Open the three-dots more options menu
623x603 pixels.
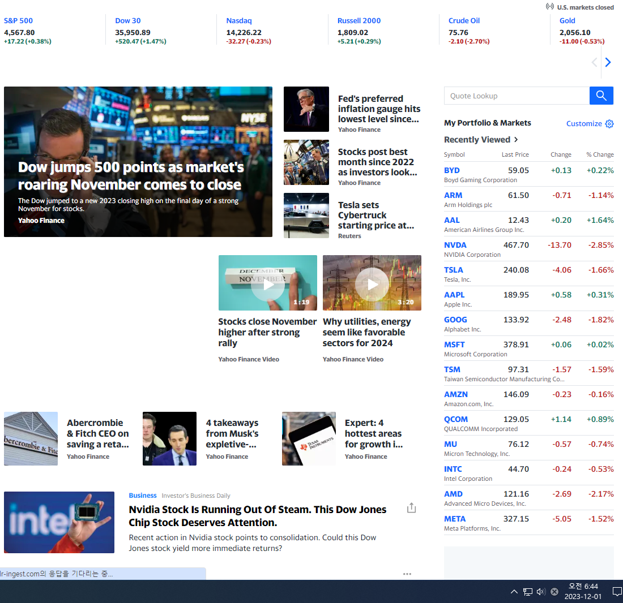tap(407, 574)
